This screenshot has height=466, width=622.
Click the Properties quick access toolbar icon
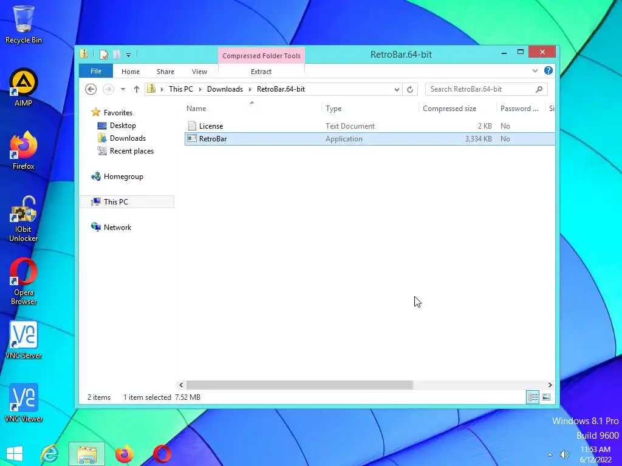103,55
